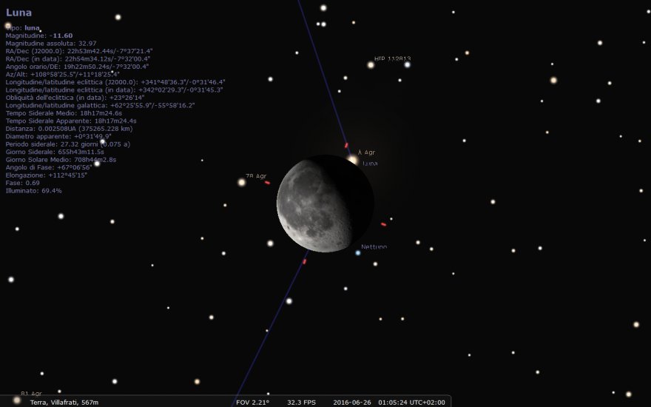
Task: Click the time 01:05:24 UTC+02:00
Action: point(411,402)
